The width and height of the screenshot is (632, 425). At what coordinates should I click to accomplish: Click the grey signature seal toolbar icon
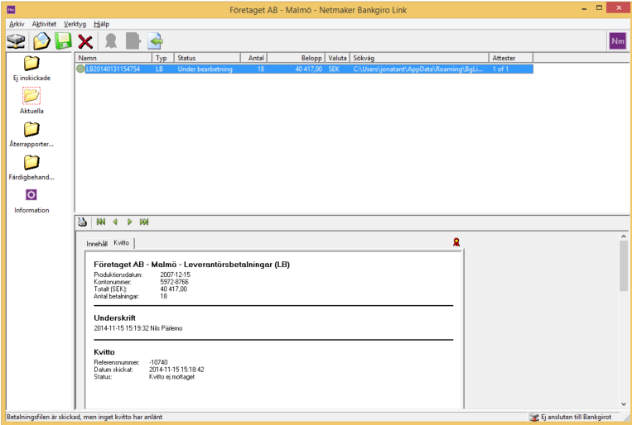tap(111, 41)
